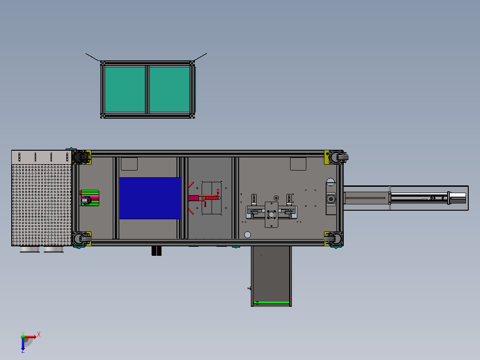Image resolution: width=480 pixels, height=360 pixels.
Task: Select the perforated plate on the left unit
Action: (x=42, y=205)
